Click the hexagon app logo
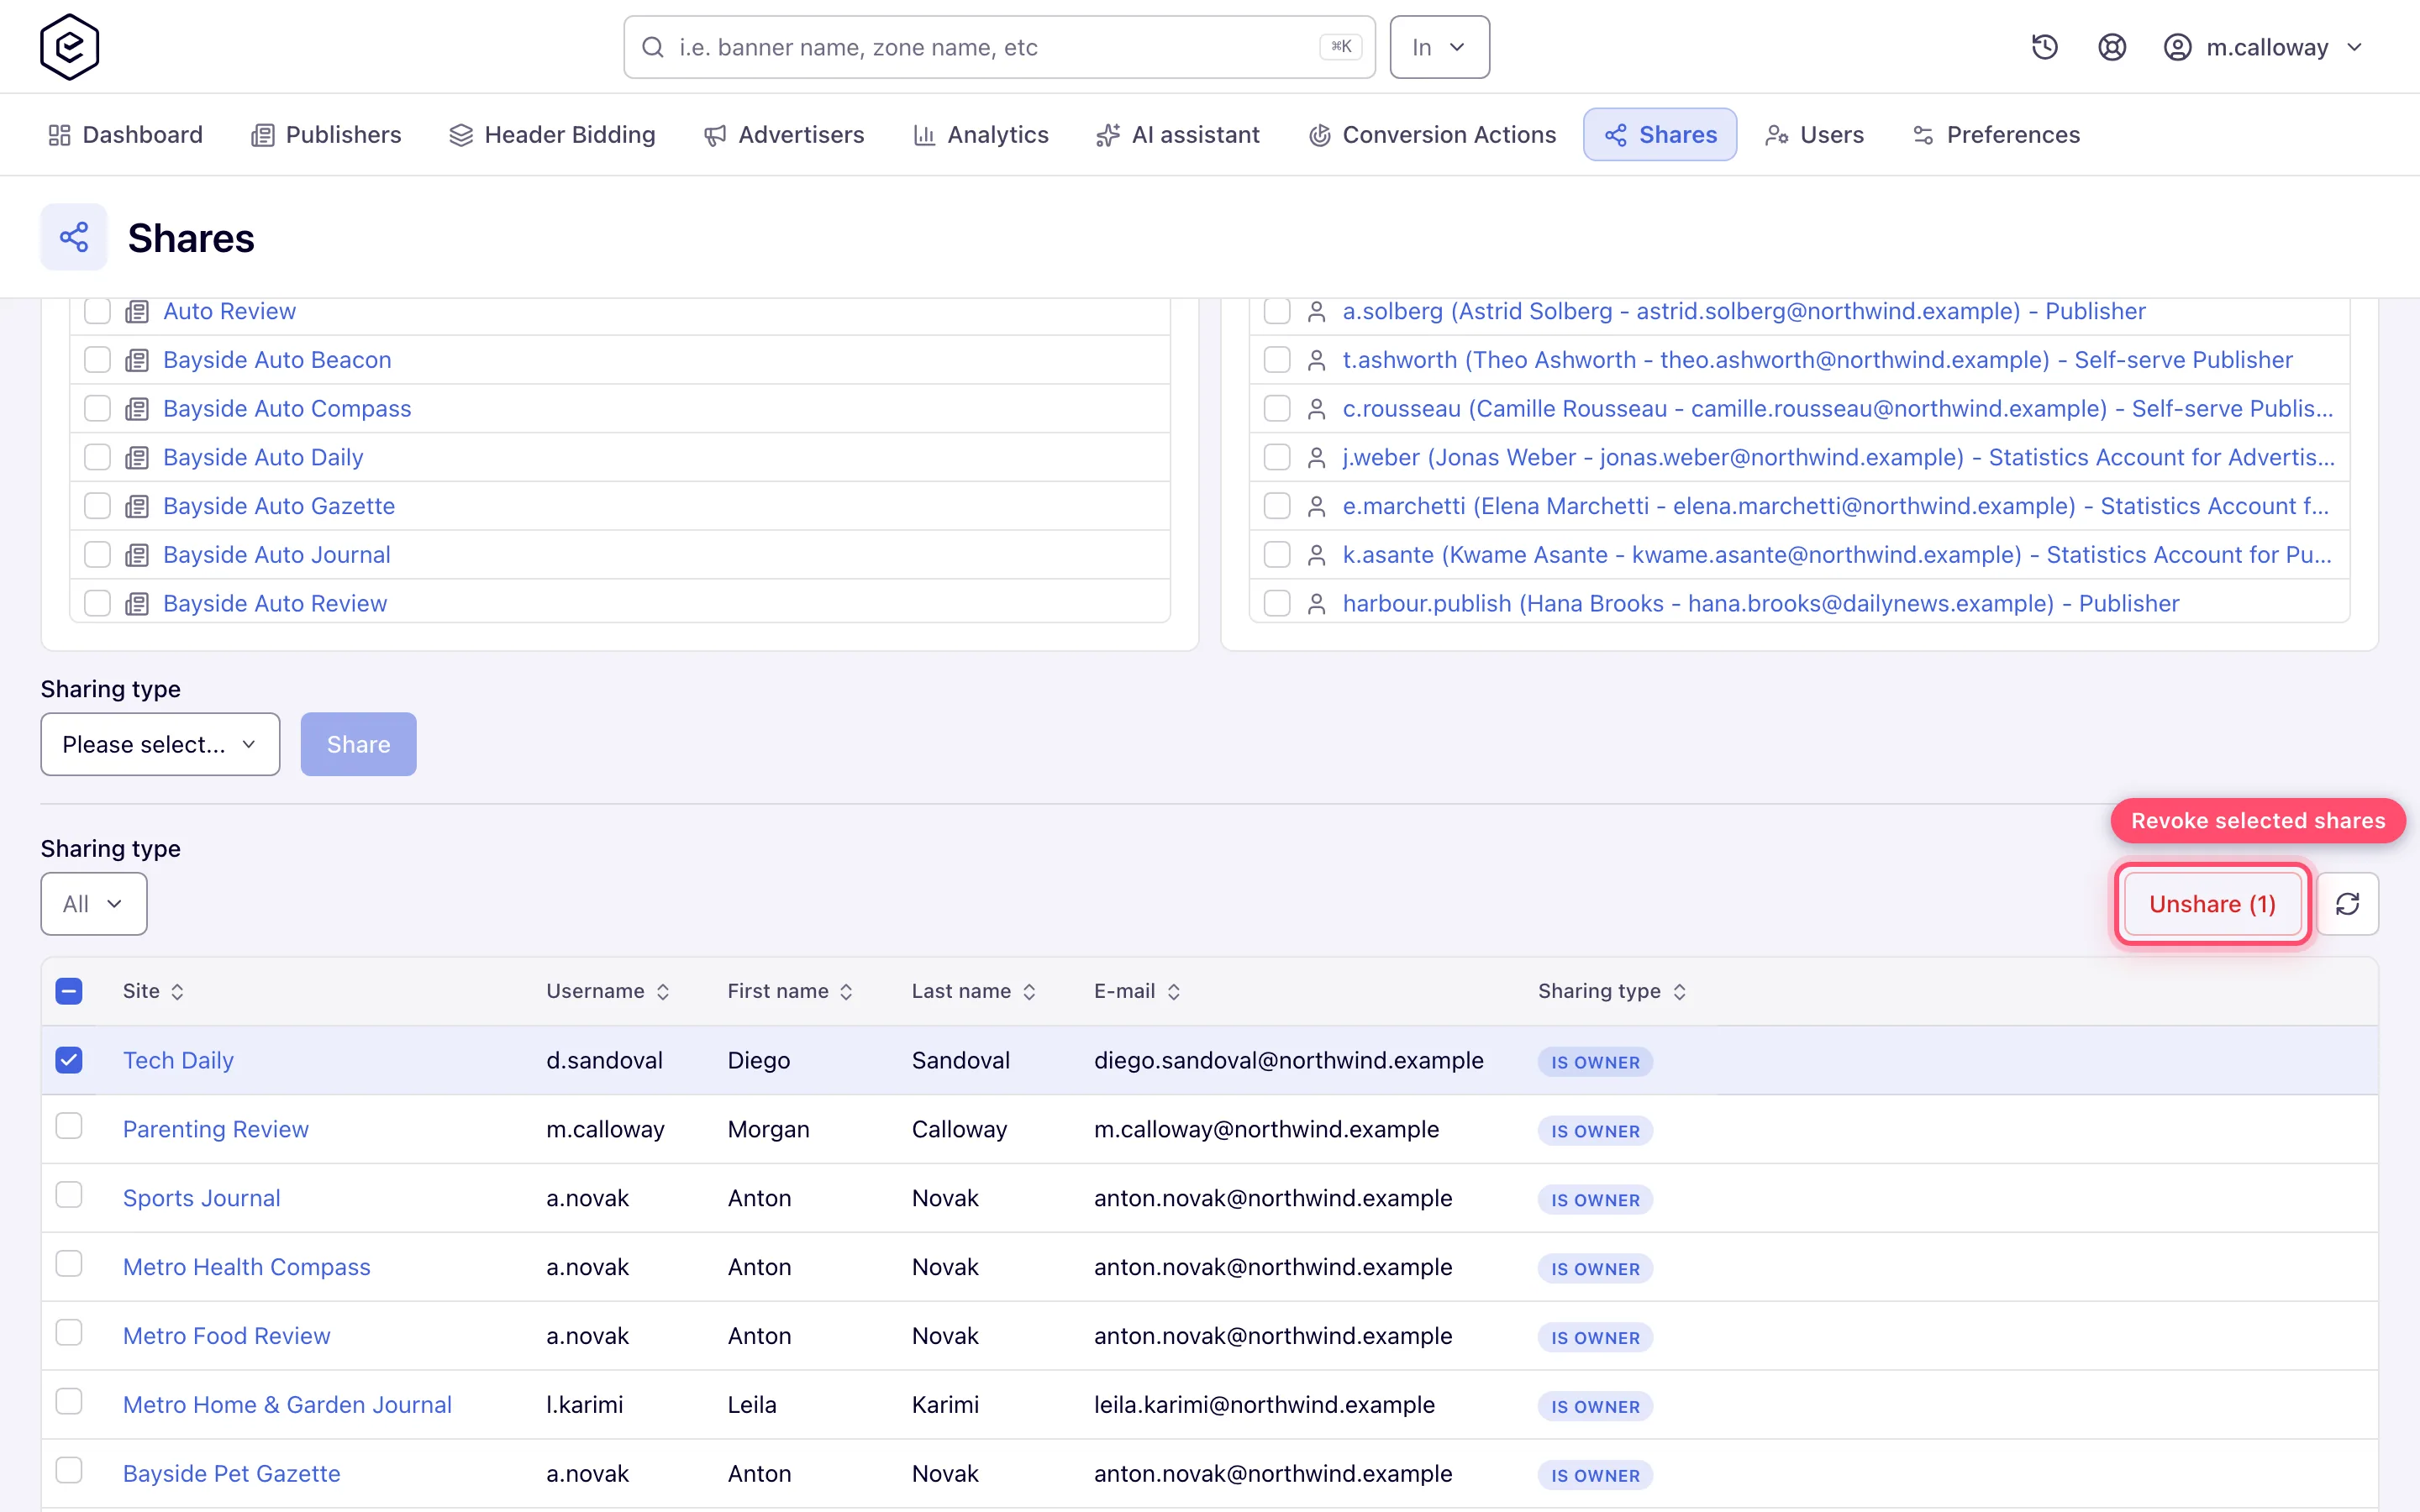Viewport: 2420px width, 1512px height. 69,47
